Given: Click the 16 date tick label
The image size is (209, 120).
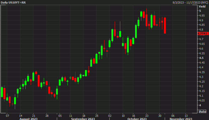Looking at the screenshot, I should point(134,116).
